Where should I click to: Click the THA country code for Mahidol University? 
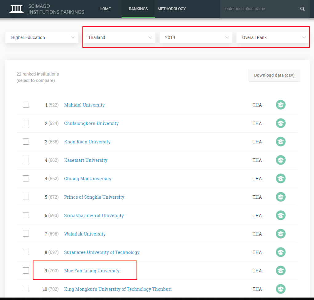tap(257, 105)
